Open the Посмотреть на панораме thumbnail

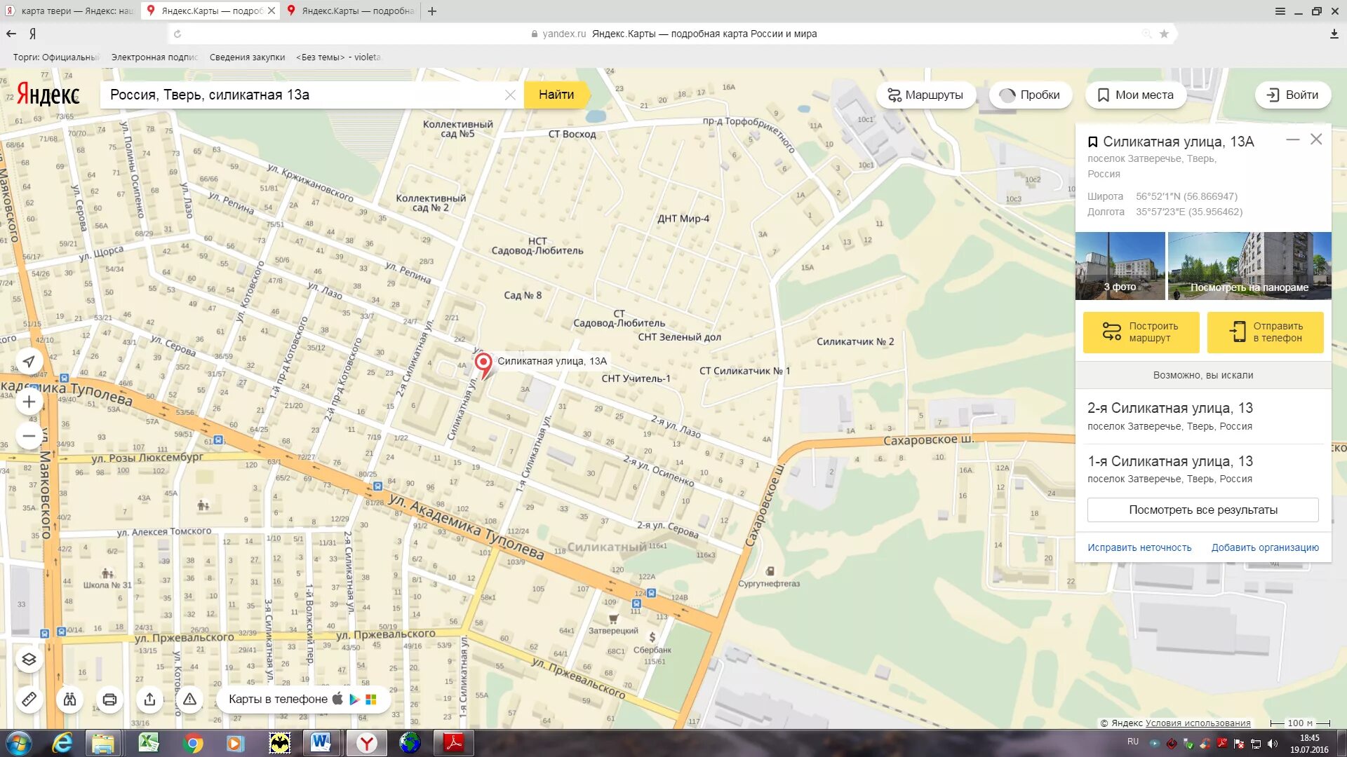[x=1249, y=266]
